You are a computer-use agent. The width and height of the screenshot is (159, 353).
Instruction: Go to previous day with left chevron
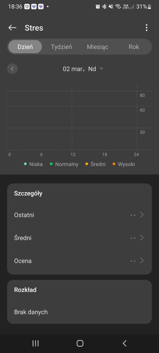tap(12, 69)
